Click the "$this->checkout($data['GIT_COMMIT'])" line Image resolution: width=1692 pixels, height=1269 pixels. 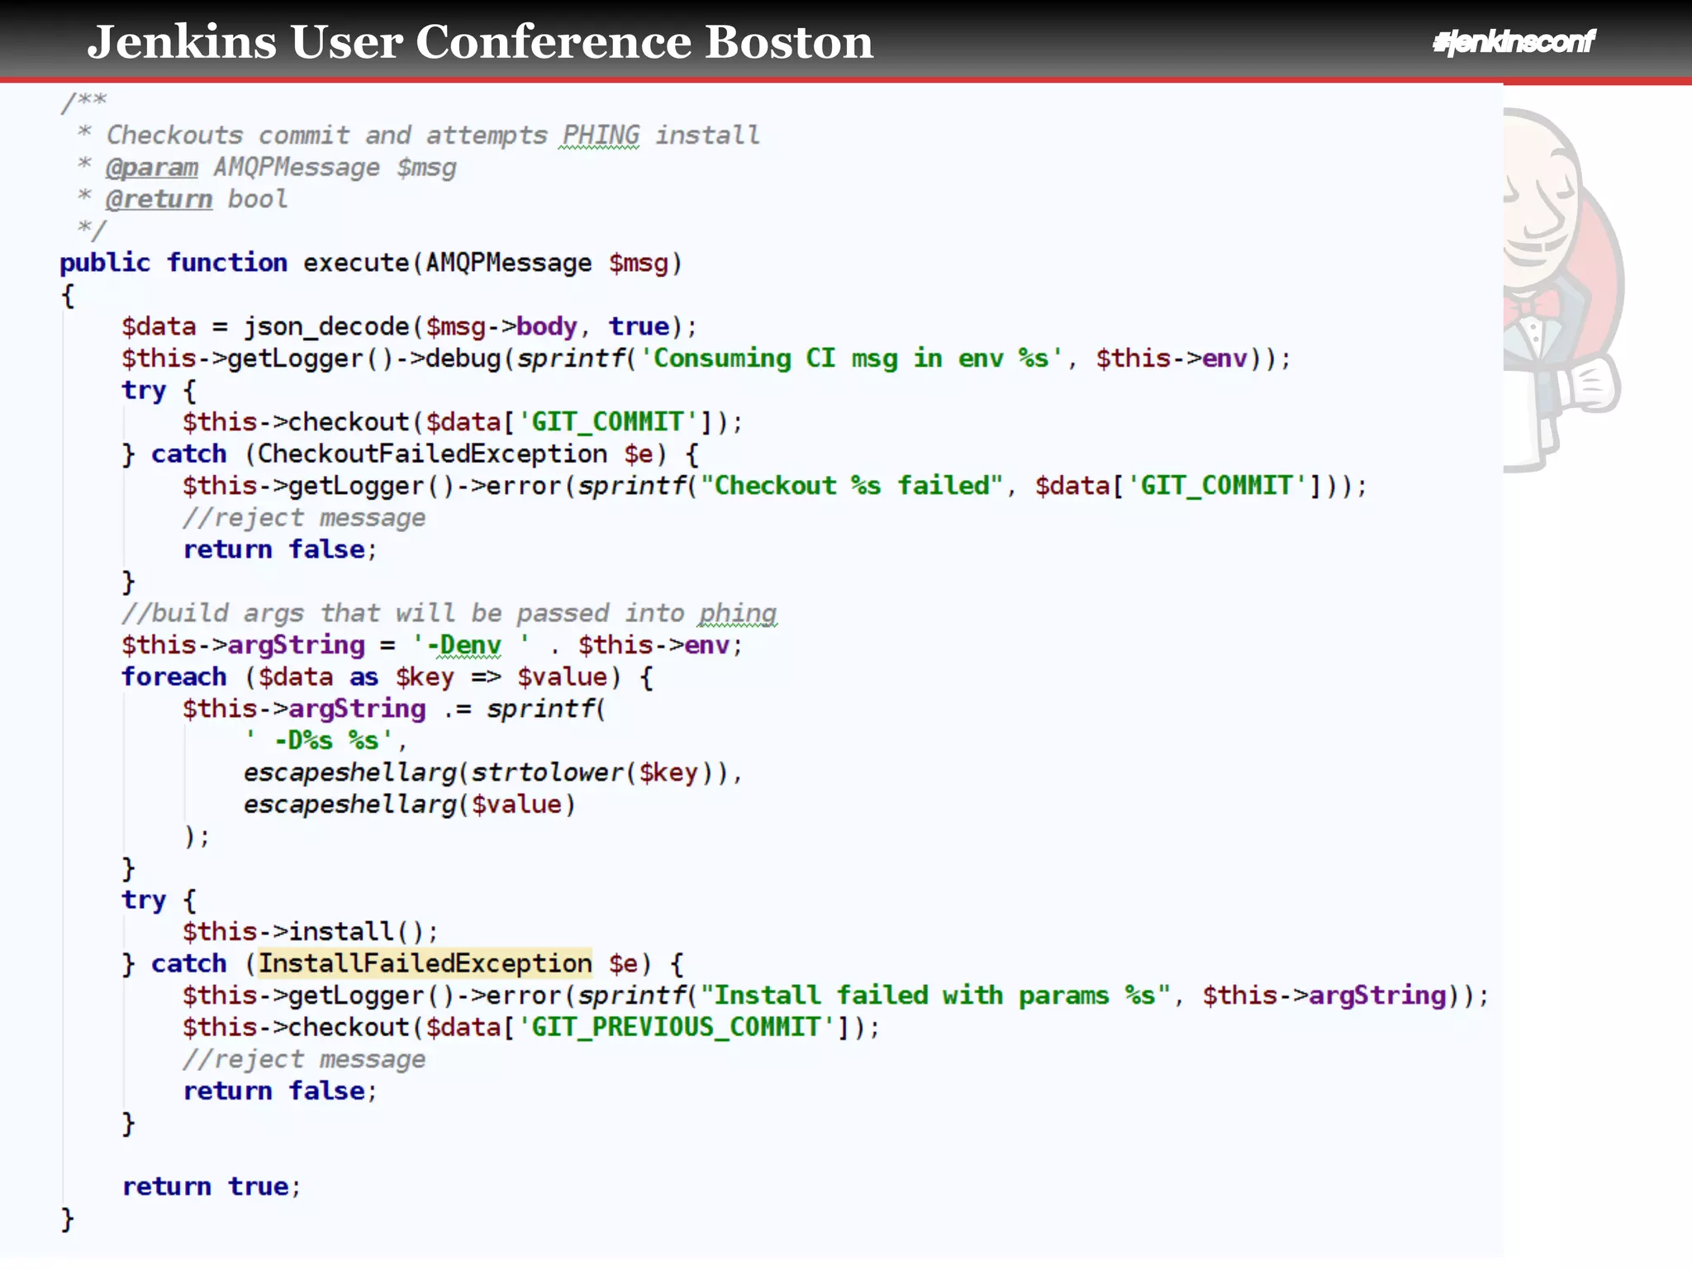[x=463, y=422]
